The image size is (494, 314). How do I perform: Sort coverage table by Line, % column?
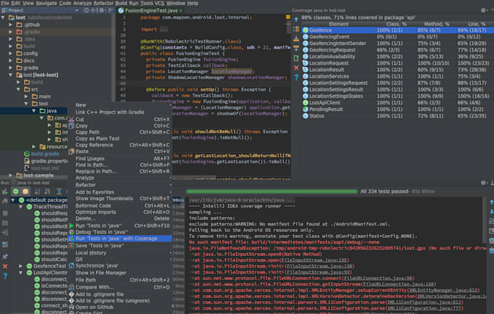[477, 24]
